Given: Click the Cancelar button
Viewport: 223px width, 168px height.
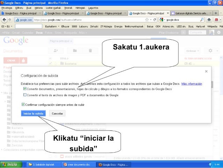Looking at the screenshot, I should [x=57, y=114].
